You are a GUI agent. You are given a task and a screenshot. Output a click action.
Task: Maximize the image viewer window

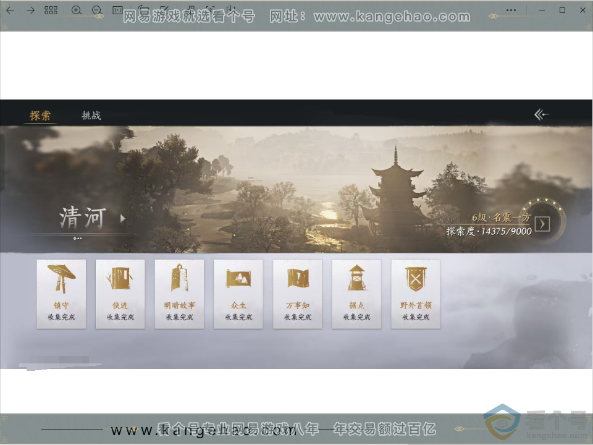(562, 11)
